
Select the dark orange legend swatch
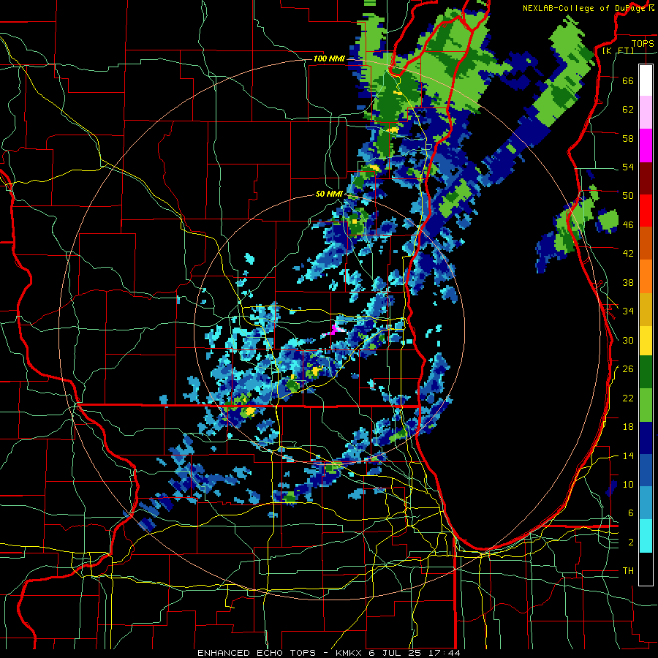click(646, 243)
